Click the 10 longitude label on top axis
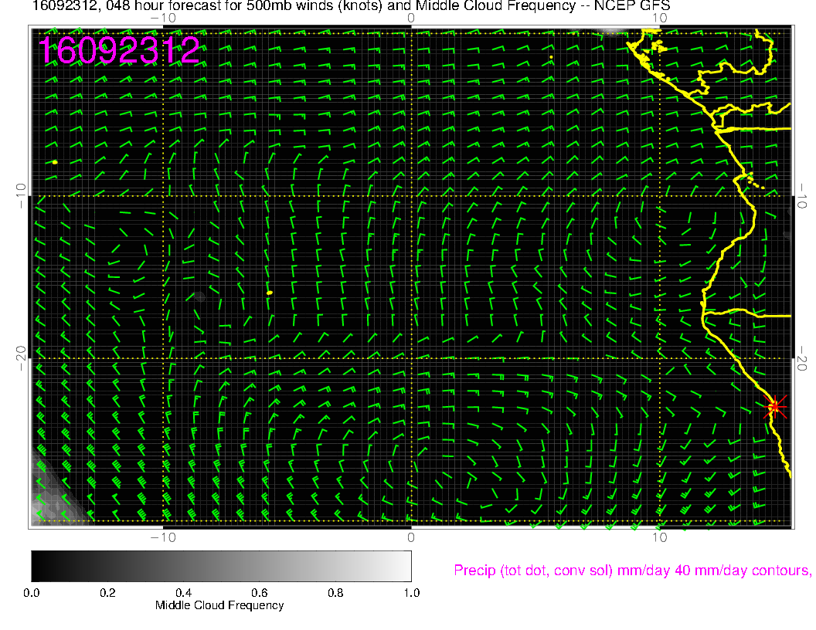The width and height of the screenshot is (816, 630). click(660, 19)
